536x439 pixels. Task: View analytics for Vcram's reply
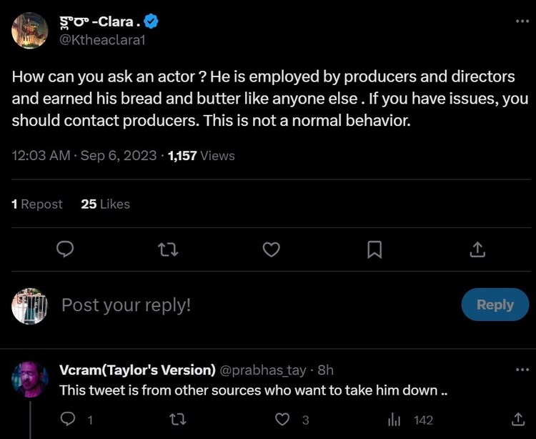[394, 420]
